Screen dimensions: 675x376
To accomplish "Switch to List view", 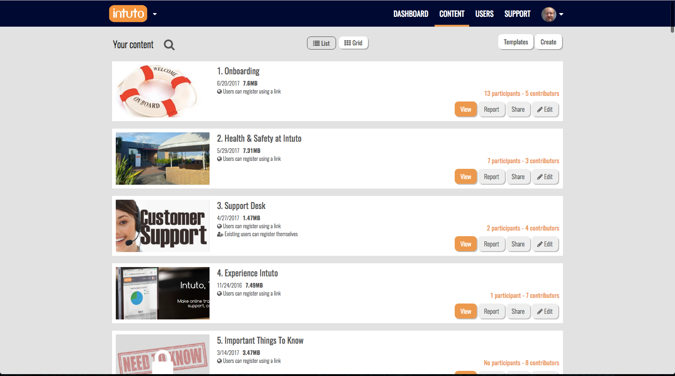I will tap(322, 43).
